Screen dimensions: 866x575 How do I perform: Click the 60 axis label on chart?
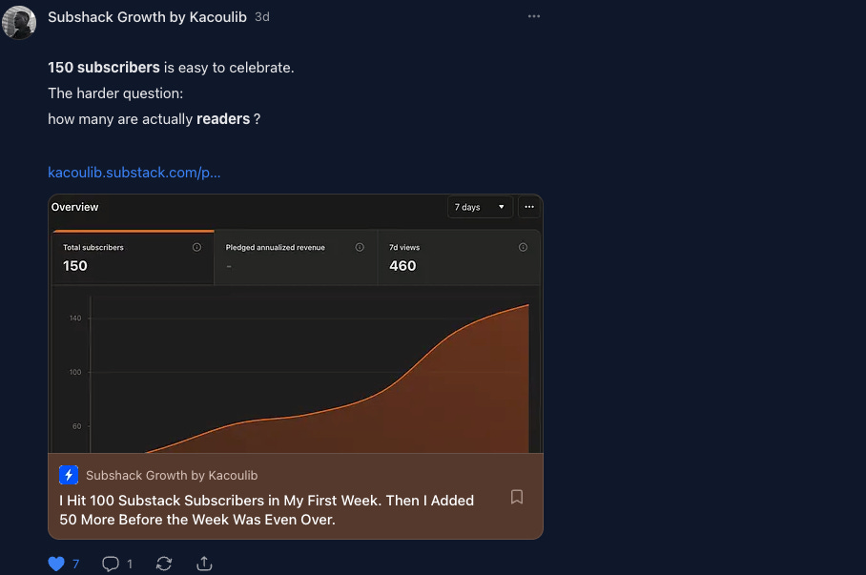click(76, 426)
